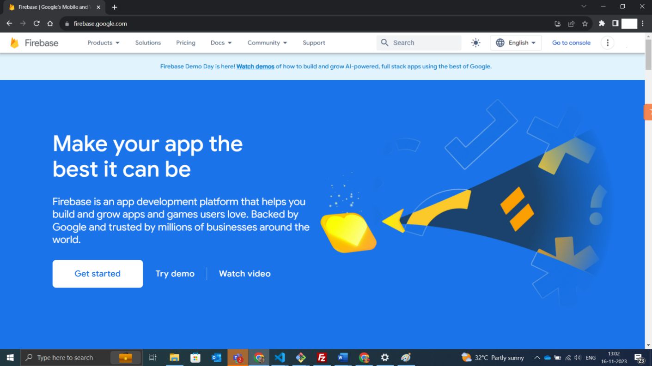Open the Paint palette app on the taskbar
The height and width of the screenshot is (366, 652).
click(406, 358)
